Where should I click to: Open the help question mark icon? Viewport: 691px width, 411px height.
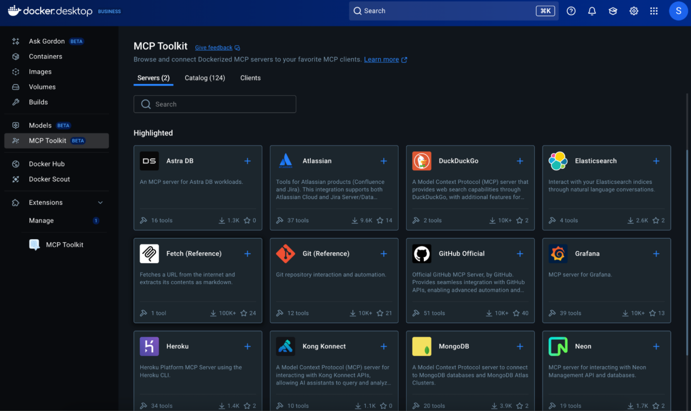pos(571,11)
